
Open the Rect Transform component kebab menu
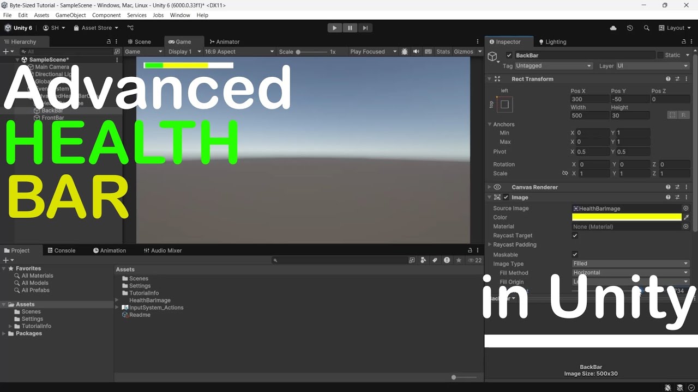[x=687, y=79]
